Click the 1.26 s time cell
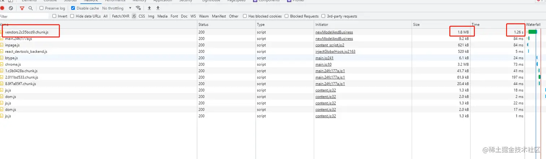Viewport: 546px width, 159px height. pyautogui.click(x=518, y=32)
